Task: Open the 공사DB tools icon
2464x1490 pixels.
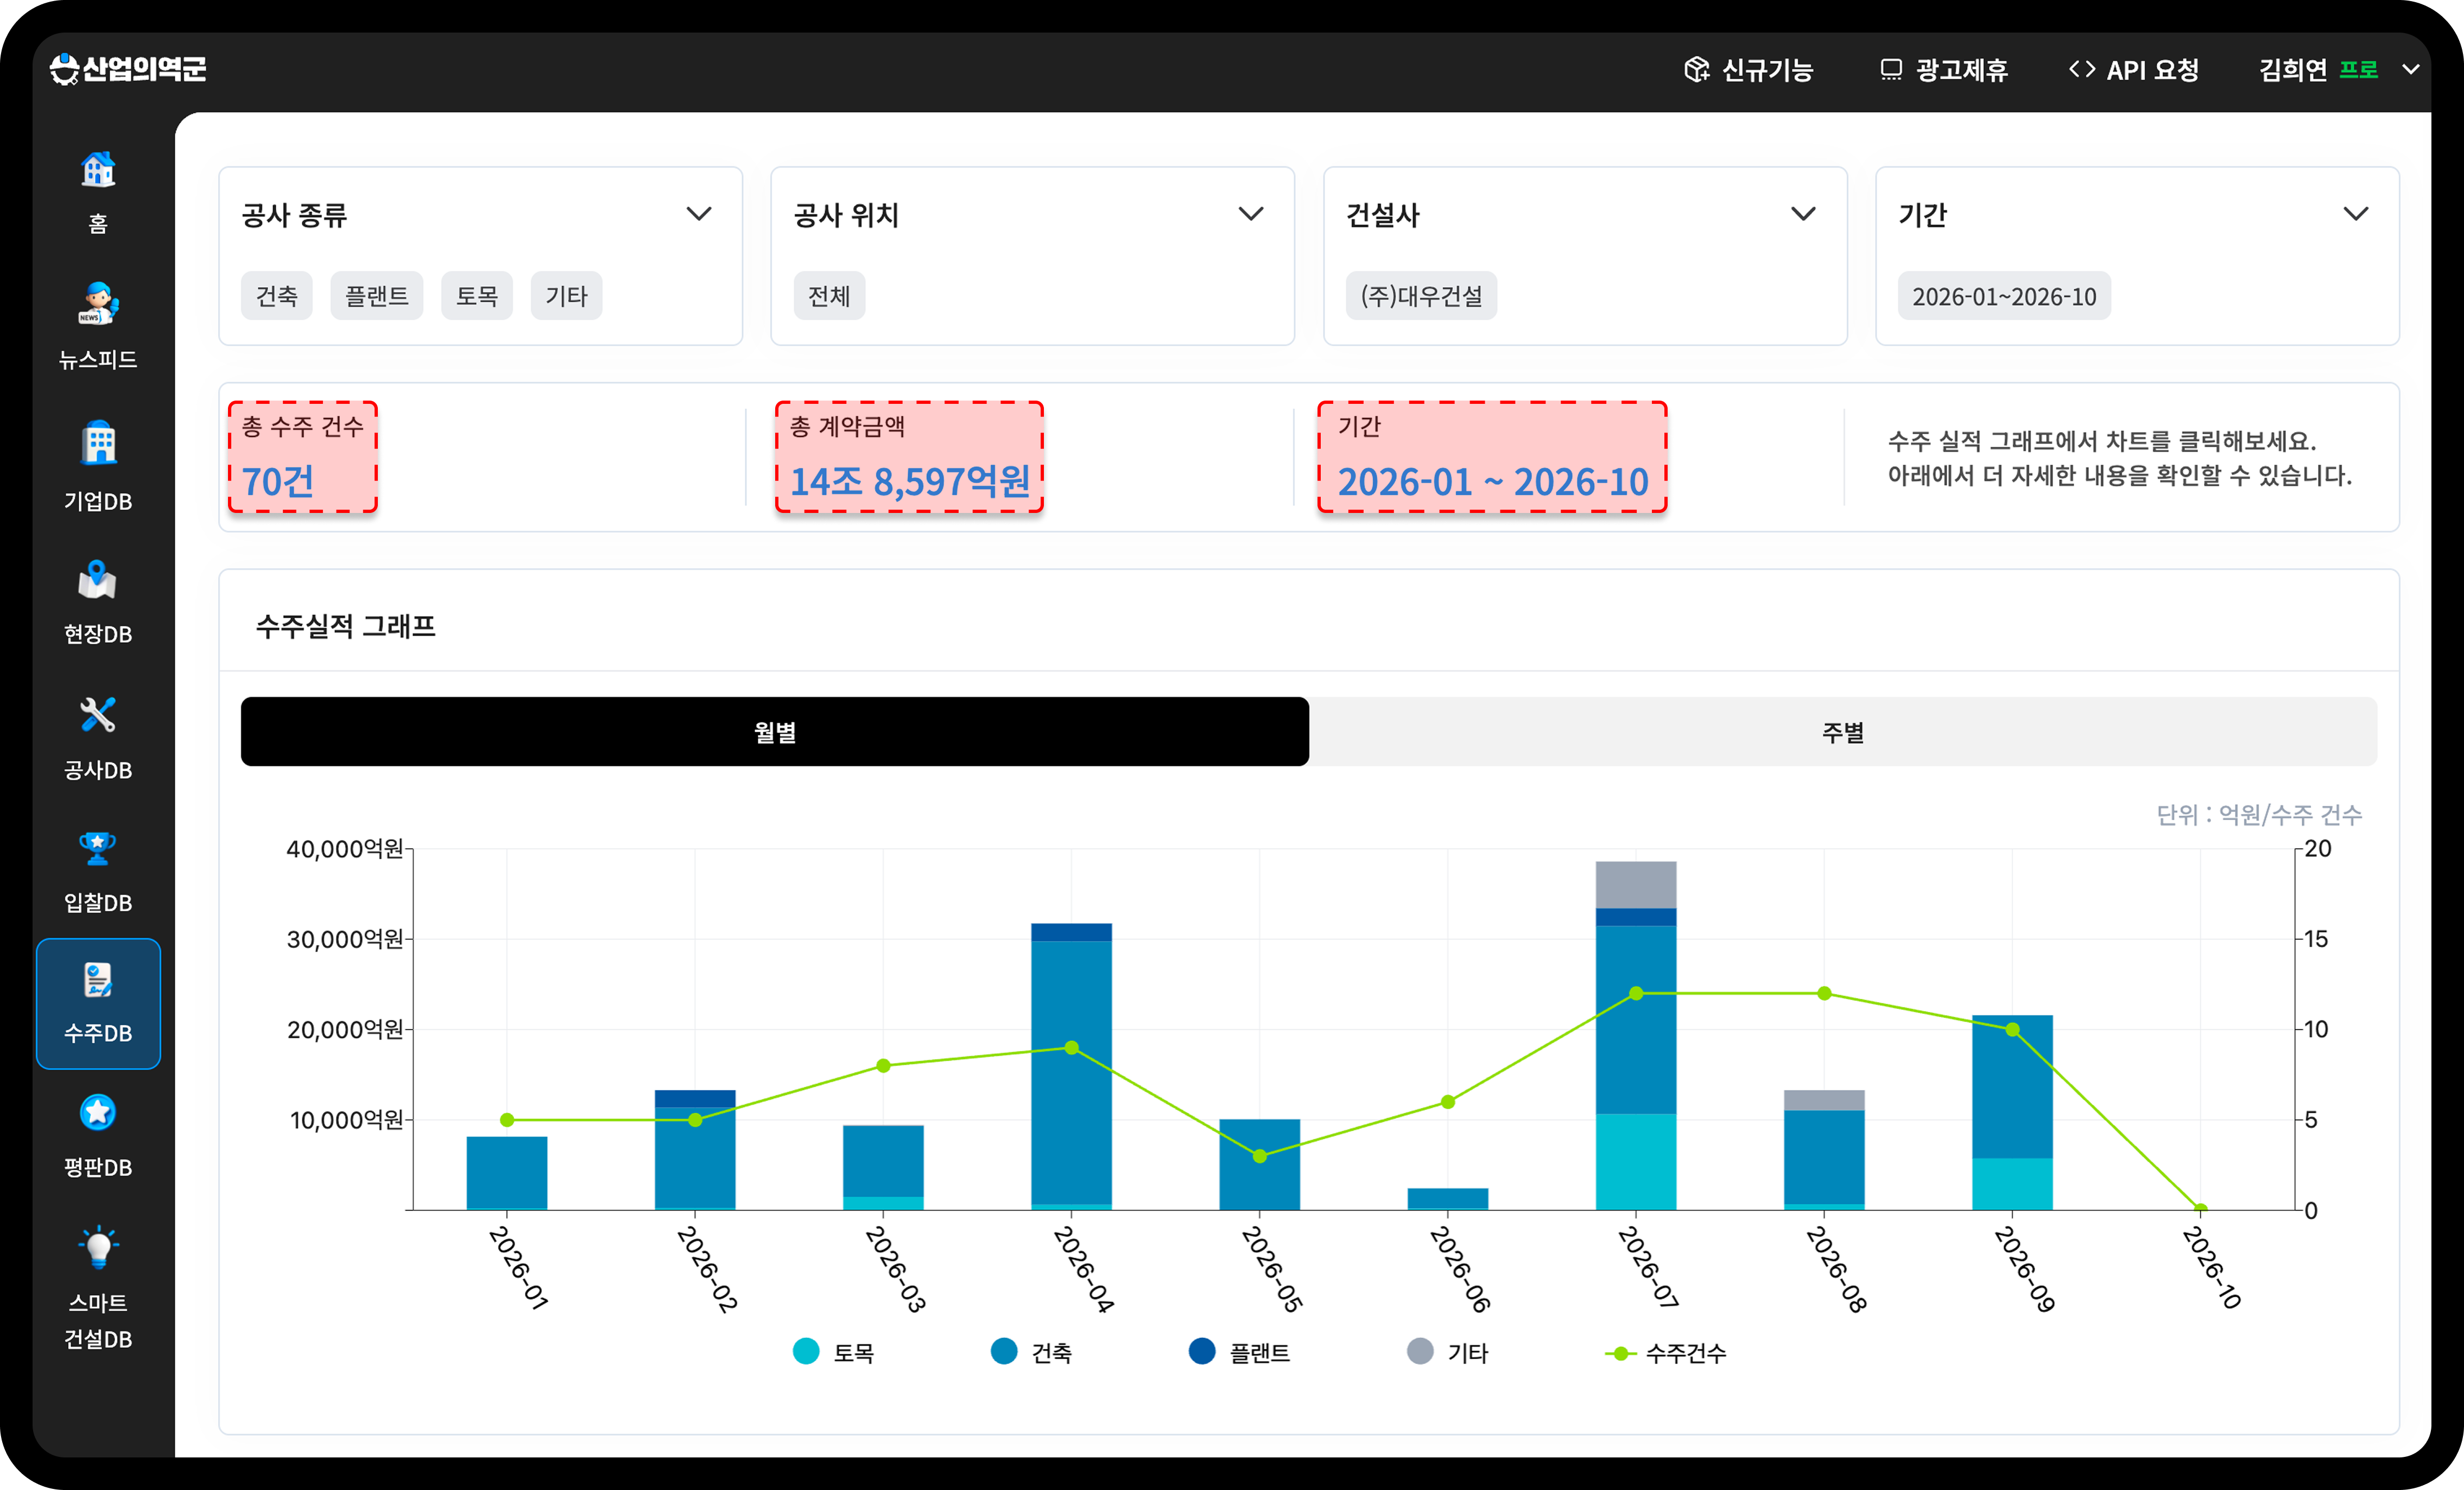Action: coord(98,715)
